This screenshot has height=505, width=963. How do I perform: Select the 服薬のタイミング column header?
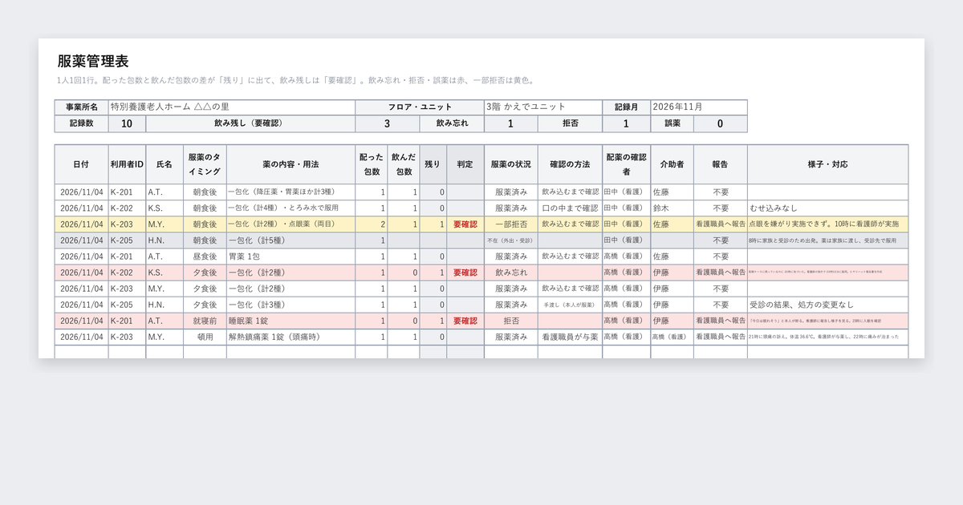[x=205, y=164]
